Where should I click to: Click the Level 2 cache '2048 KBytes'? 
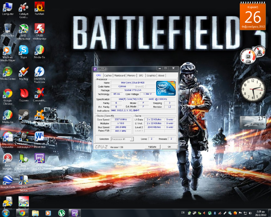(x=154, y=127)
